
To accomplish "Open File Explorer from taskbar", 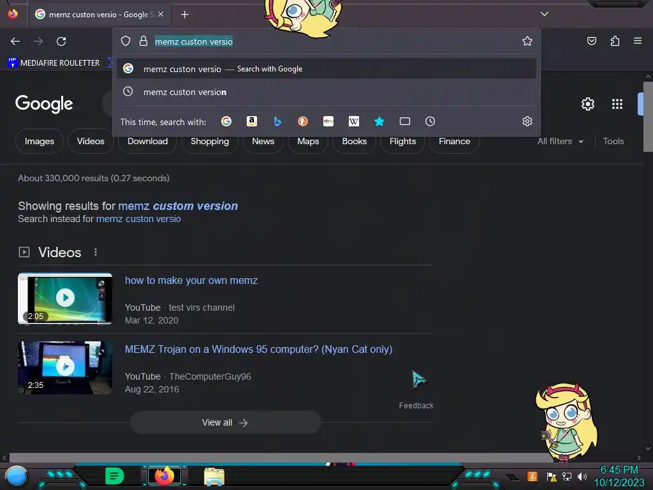I will pyautogui.click(x=214, y=477).
